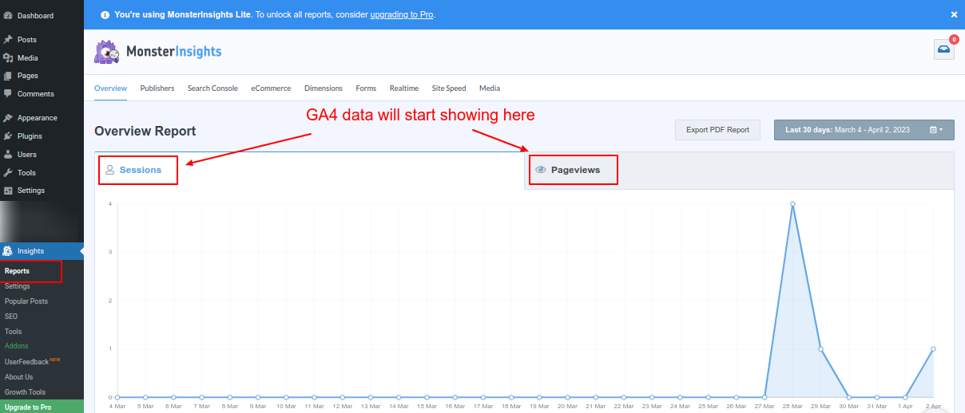Click the calendar icon in date range
Viewport: 965px width, 413px height.
(934, 130)
